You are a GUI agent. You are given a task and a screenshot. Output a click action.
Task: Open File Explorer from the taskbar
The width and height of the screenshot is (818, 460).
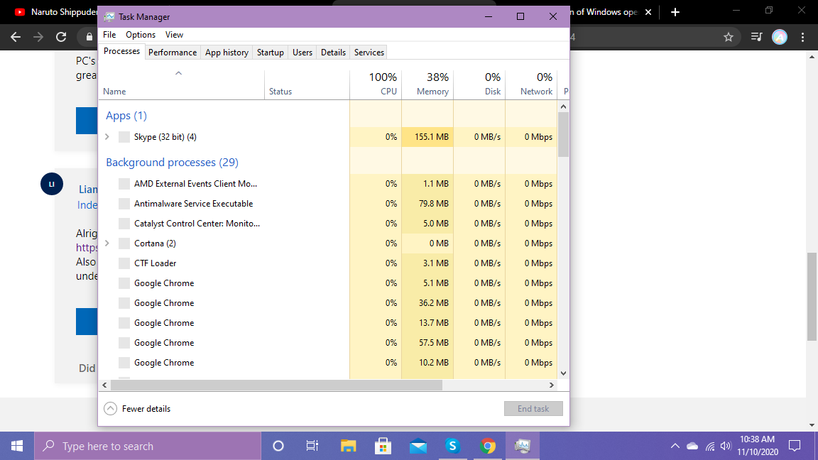coord(348,446)
